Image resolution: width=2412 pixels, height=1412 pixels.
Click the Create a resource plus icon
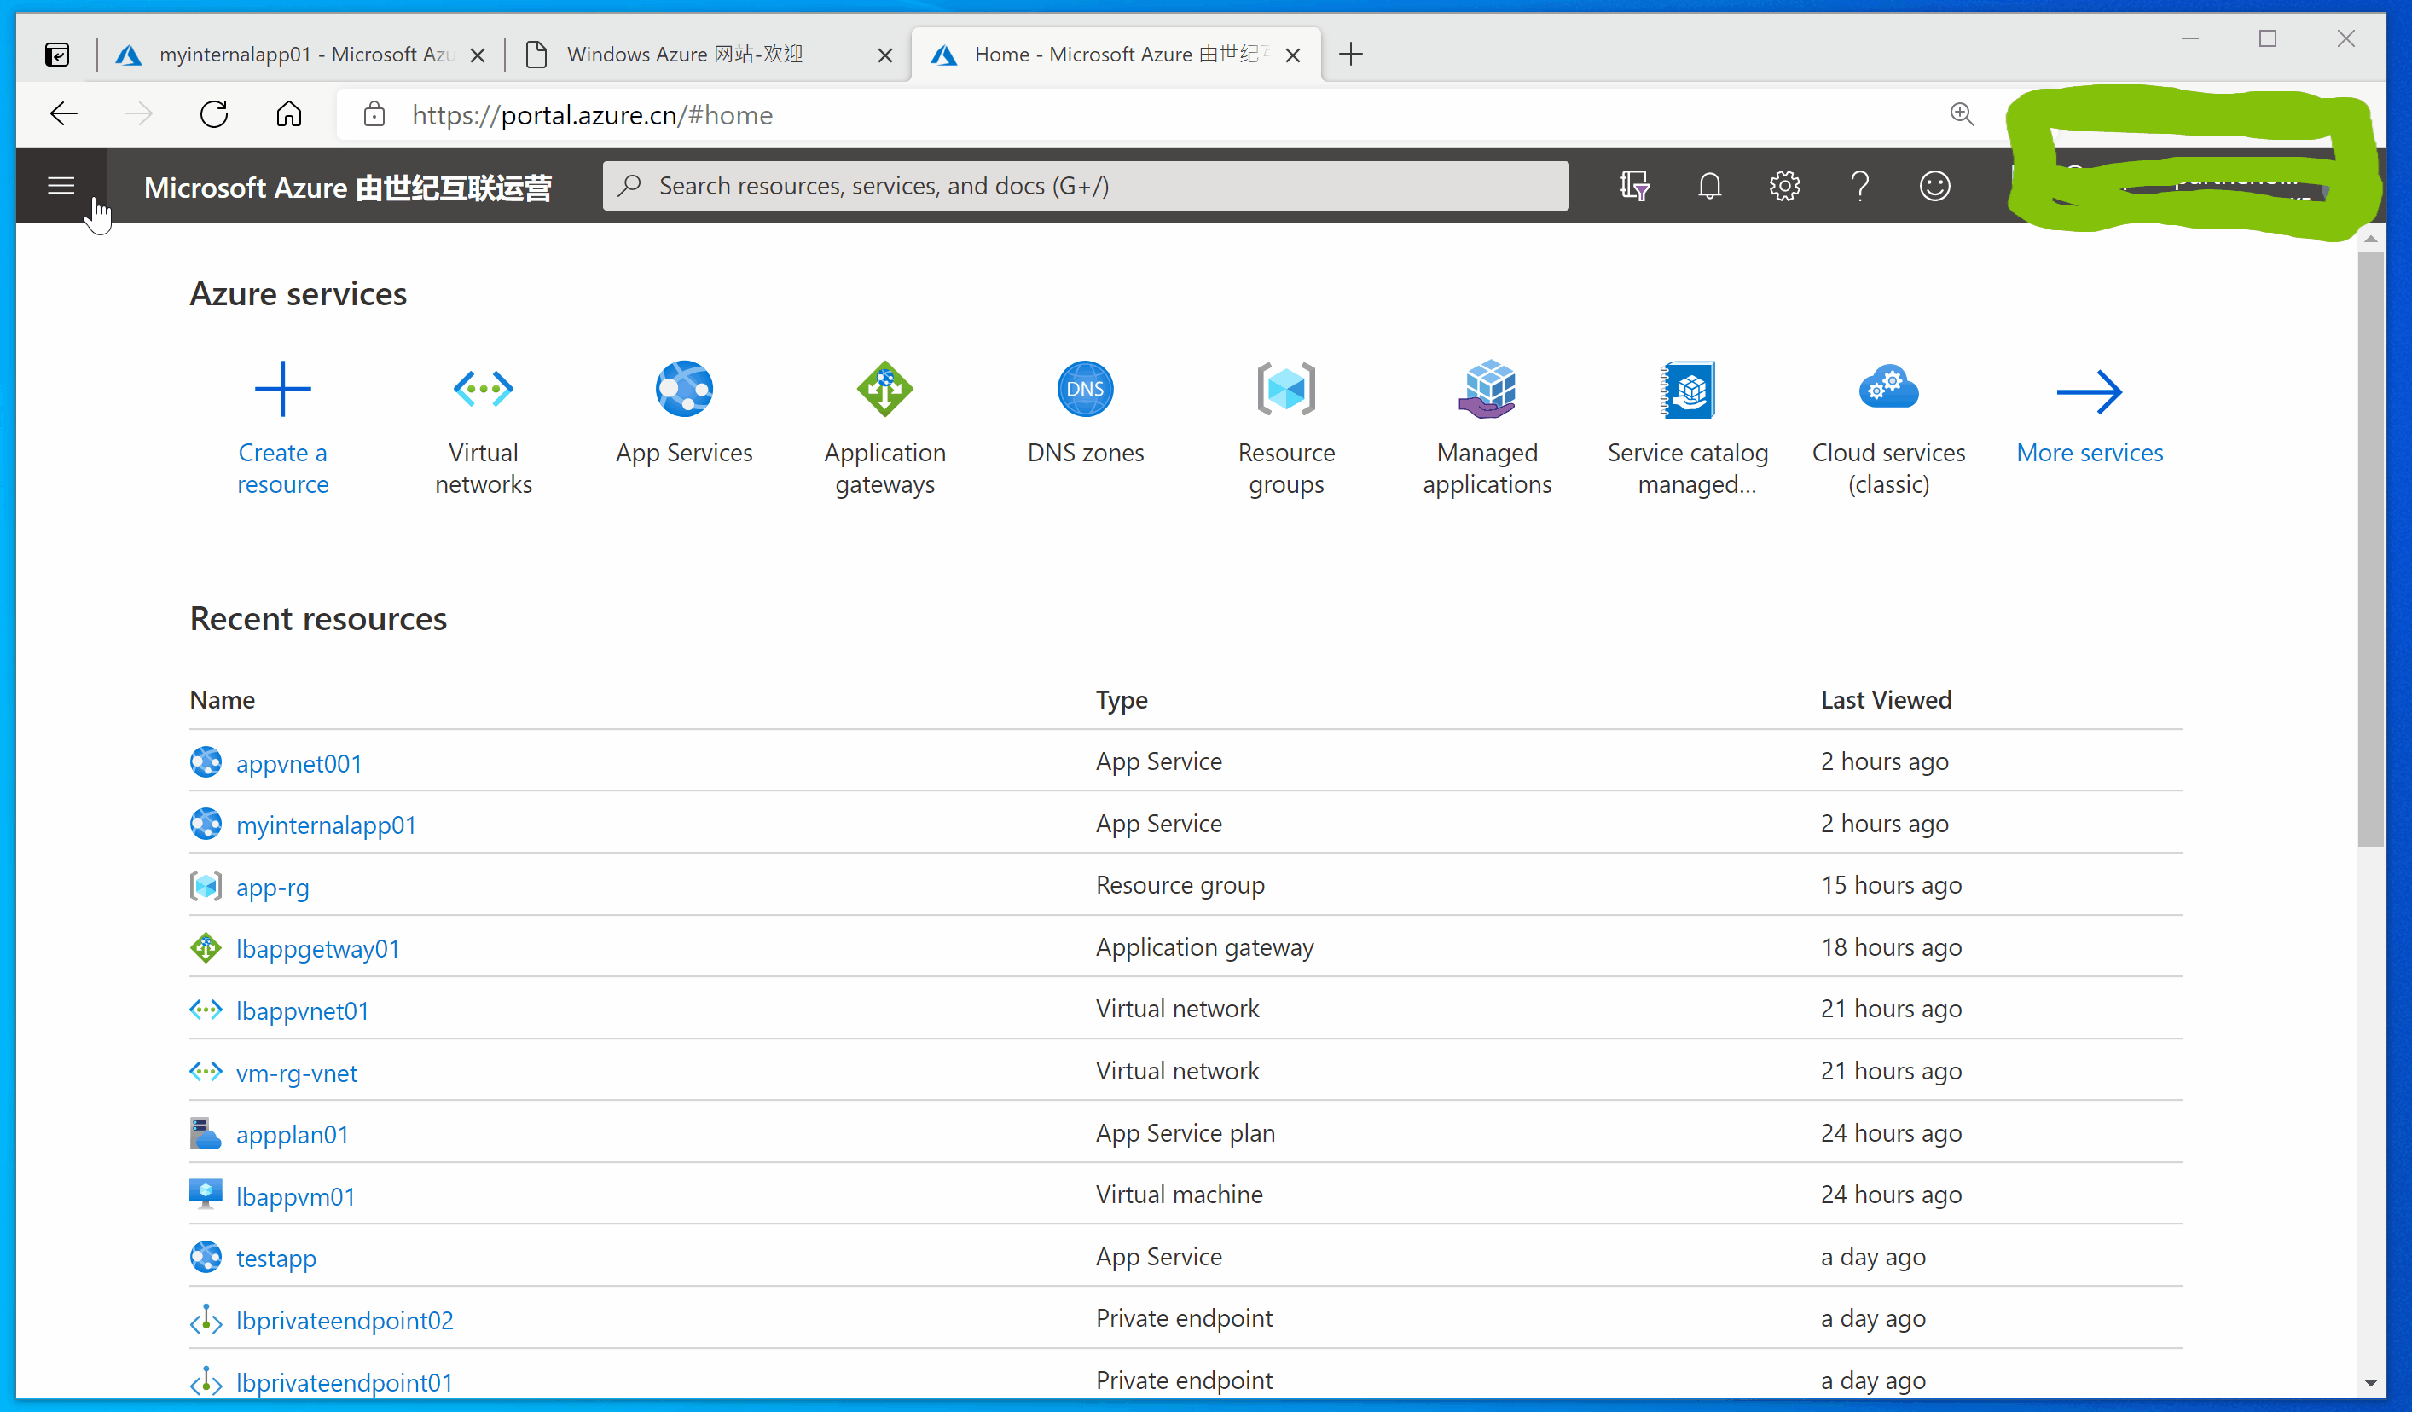[282, 390]
